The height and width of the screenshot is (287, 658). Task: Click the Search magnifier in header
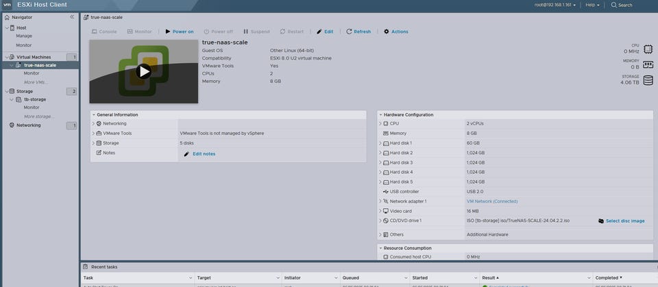click(622, 5)
